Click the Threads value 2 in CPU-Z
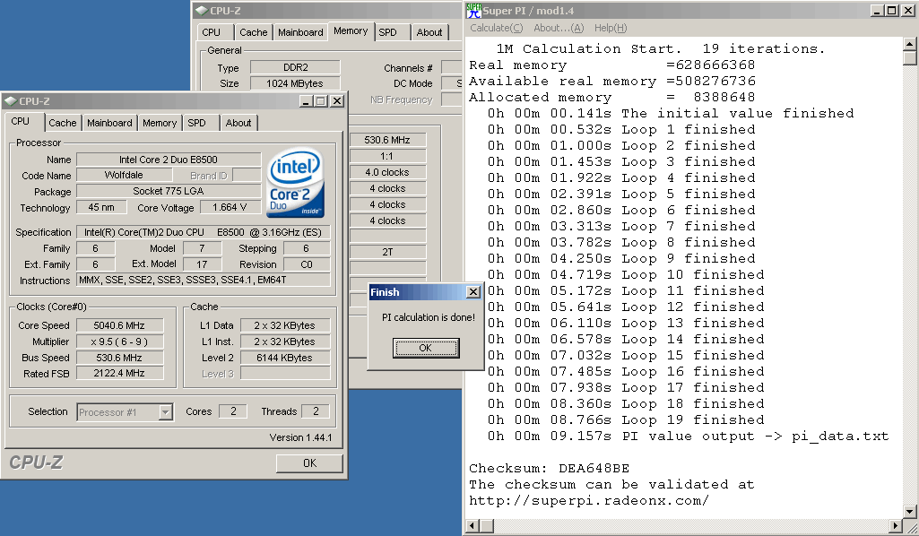Screen dimensions: 919x536 tap(316, 411)
